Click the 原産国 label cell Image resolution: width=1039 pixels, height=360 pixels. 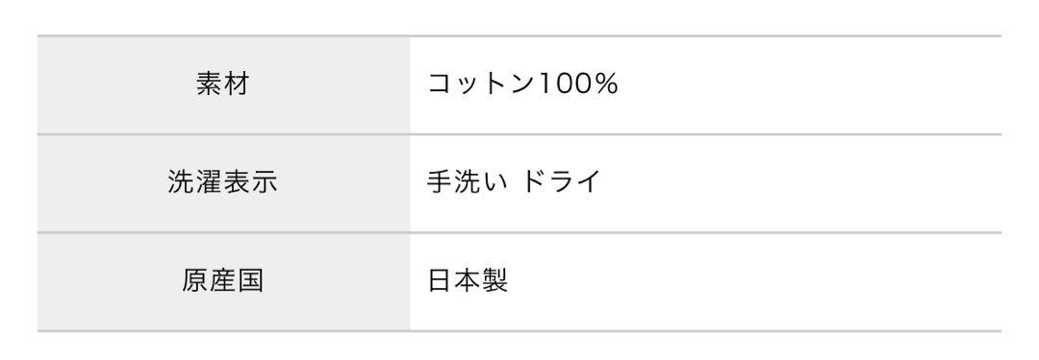223,282
